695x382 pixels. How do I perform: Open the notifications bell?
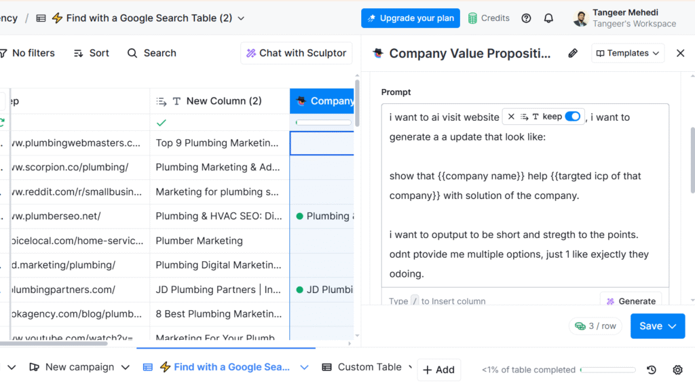click(548, 18)
